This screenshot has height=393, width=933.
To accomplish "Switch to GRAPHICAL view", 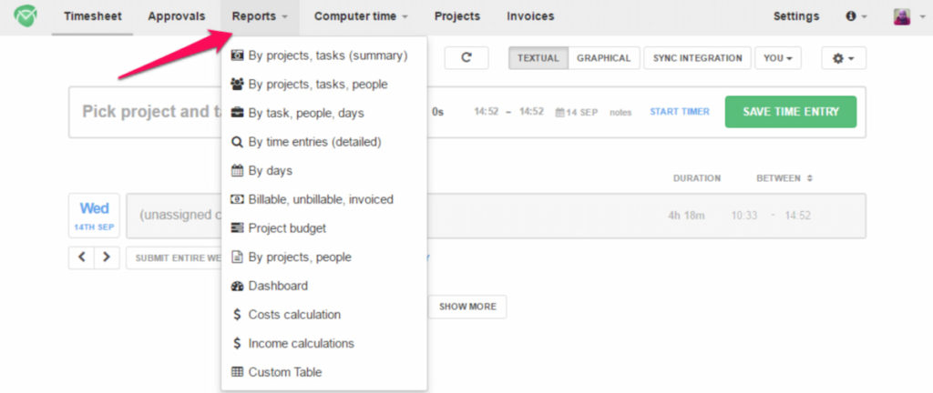I will [603, 58].
